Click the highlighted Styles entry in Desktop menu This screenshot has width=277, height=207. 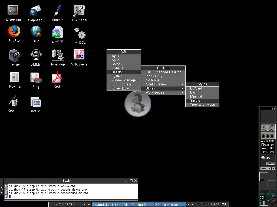coord(163,88)
